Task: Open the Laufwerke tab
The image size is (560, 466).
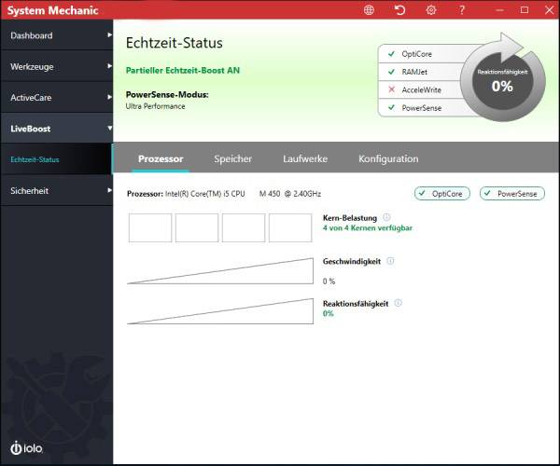Action: click(x=305, y=158)
